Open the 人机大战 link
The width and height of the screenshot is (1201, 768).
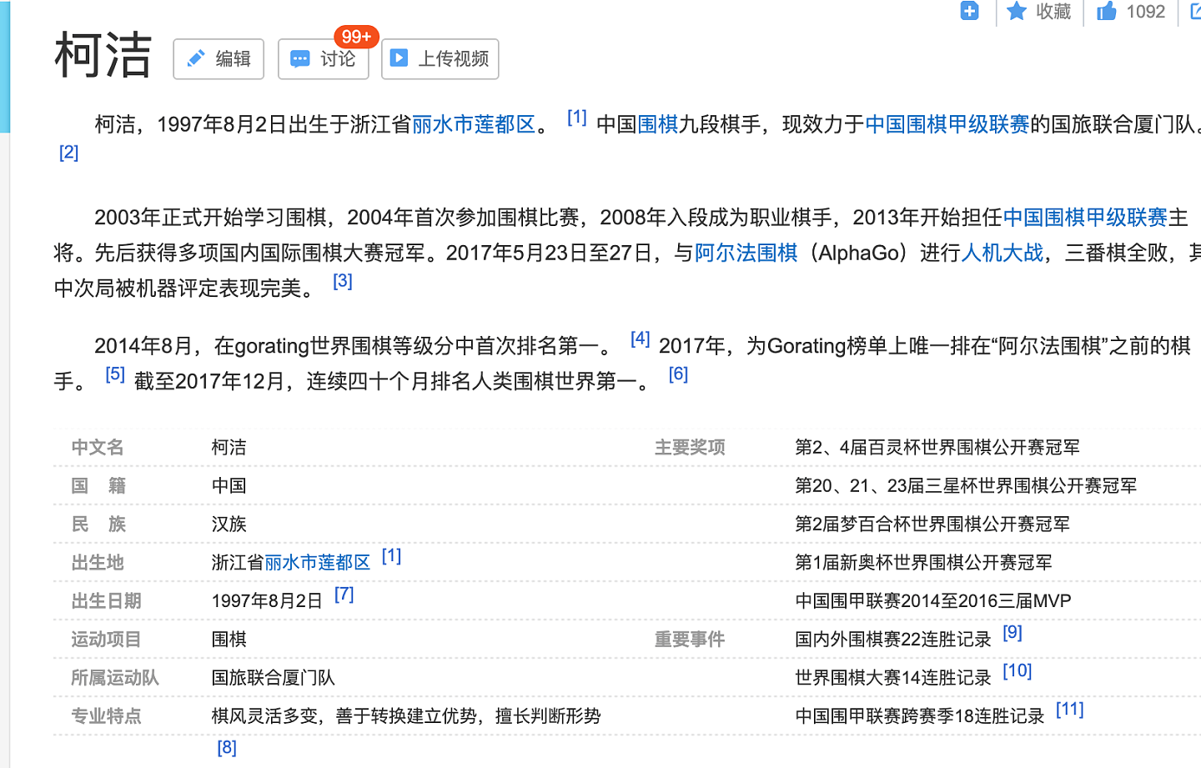1003,253
